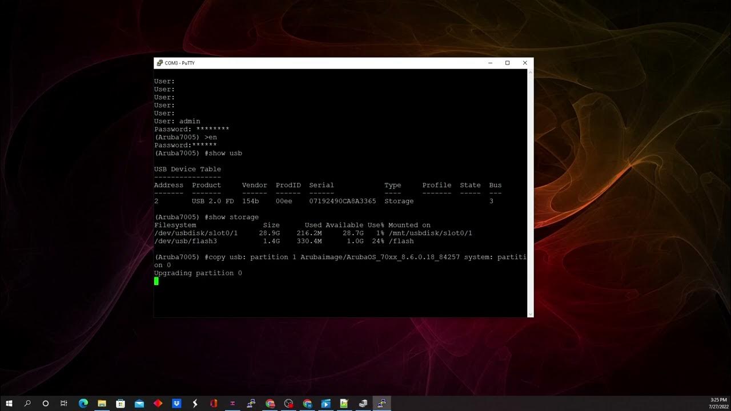This screenshot has width=731, height=411.
Task: Open taskbar Search magnifier
Action: (27, 404)
